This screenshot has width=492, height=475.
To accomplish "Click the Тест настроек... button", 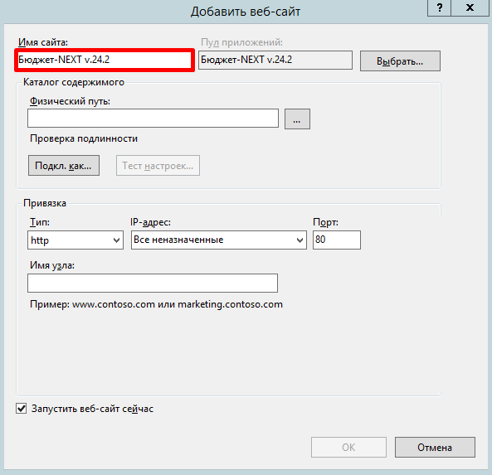I will coord(158,165).
